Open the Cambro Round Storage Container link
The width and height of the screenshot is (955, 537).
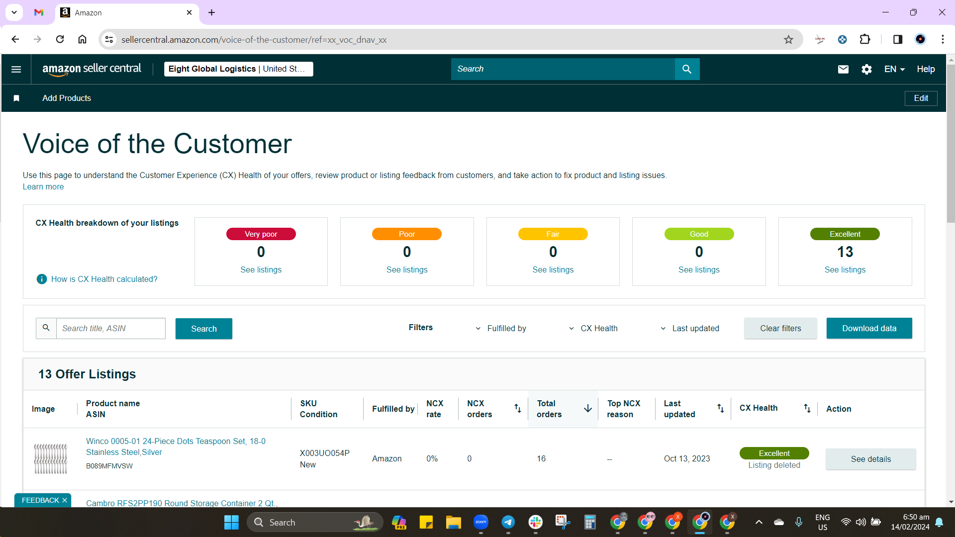pos(182,503)
